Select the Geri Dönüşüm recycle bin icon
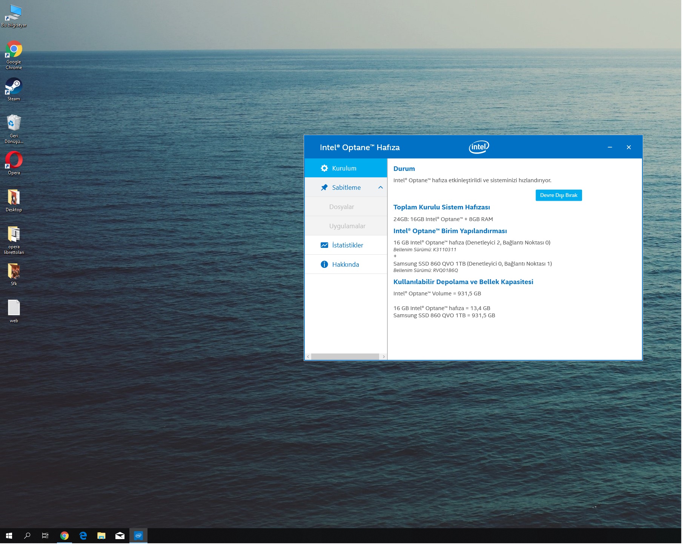 [x=14, y=129]
